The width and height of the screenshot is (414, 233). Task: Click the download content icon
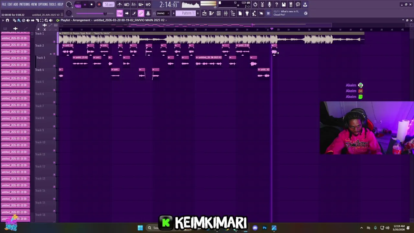point(305,5)
